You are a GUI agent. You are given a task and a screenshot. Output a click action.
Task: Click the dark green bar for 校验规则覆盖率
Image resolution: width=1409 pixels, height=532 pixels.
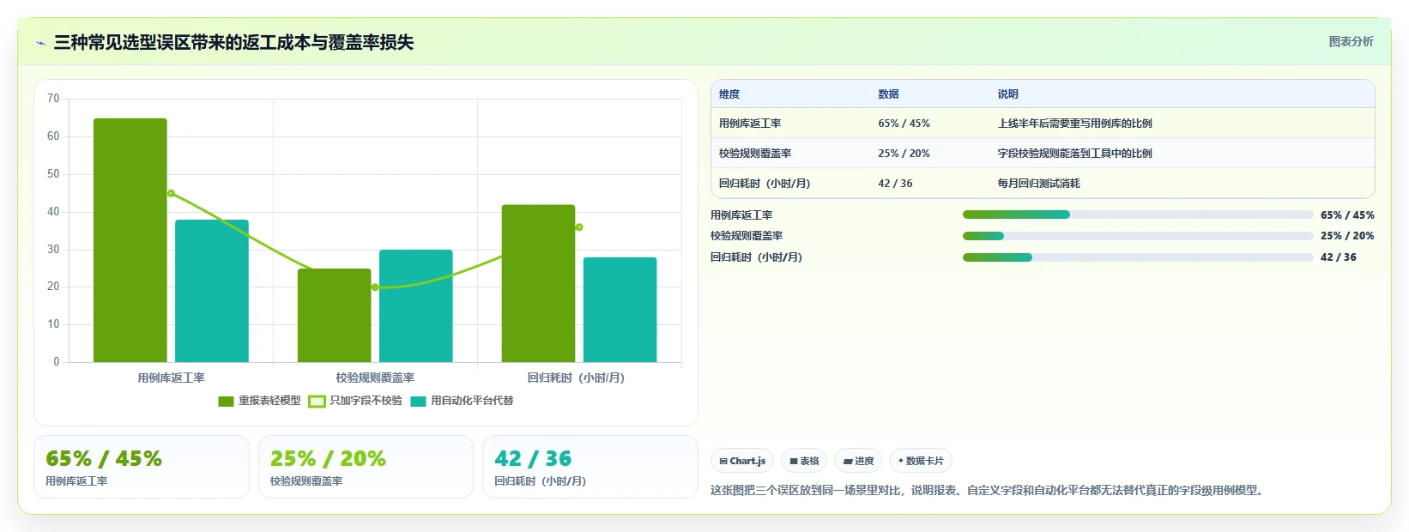pyautogui.click(x=335, y=315)
